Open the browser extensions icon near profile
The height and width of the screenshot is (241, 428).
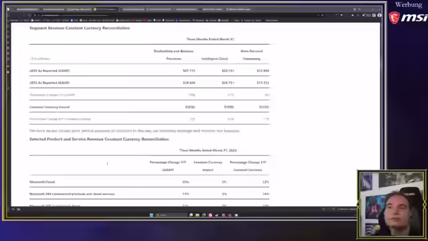(374, 15)
